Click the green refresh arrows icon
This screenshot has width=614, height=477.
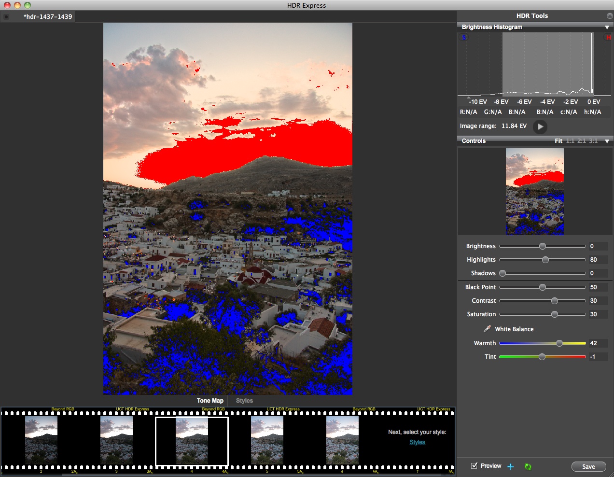click(x=528, y=466)
